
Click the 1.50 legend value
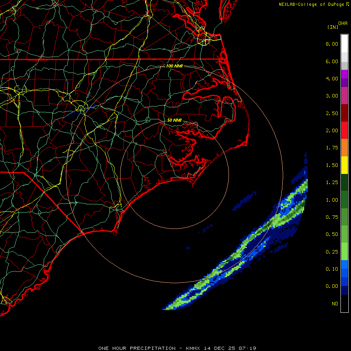click(332, 165)
